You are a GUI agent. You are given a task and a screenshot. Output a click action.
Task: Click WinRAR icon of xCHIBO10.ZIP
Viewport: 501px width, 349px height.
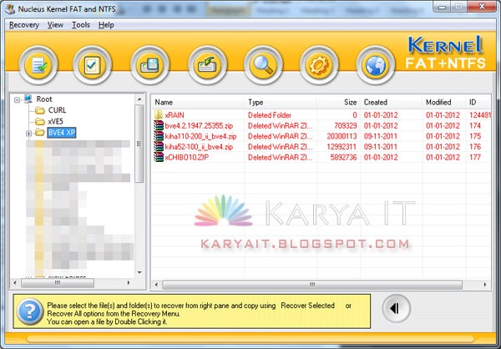pos(159,157)
